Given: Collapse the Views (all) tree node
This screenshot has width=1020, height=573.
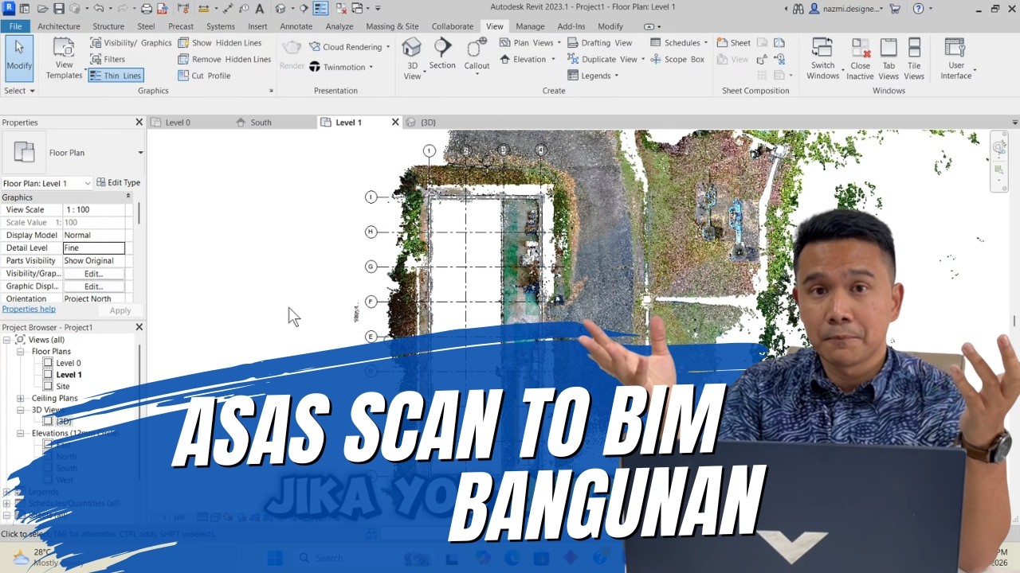Looking at the screenshot, I should 7,340.
